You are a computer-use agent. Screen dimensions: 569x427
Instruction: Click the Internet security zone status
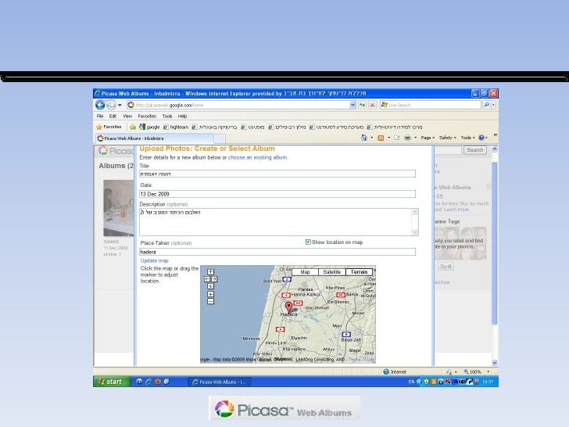pos(395,371)
